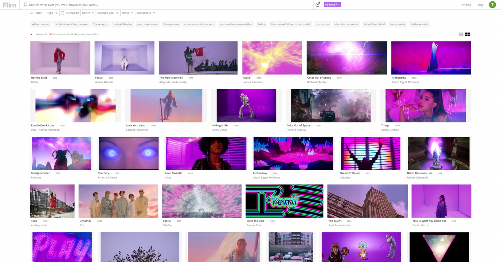Select the 'Creepy man' tag
501x262 pixels.
coord(171,24)
